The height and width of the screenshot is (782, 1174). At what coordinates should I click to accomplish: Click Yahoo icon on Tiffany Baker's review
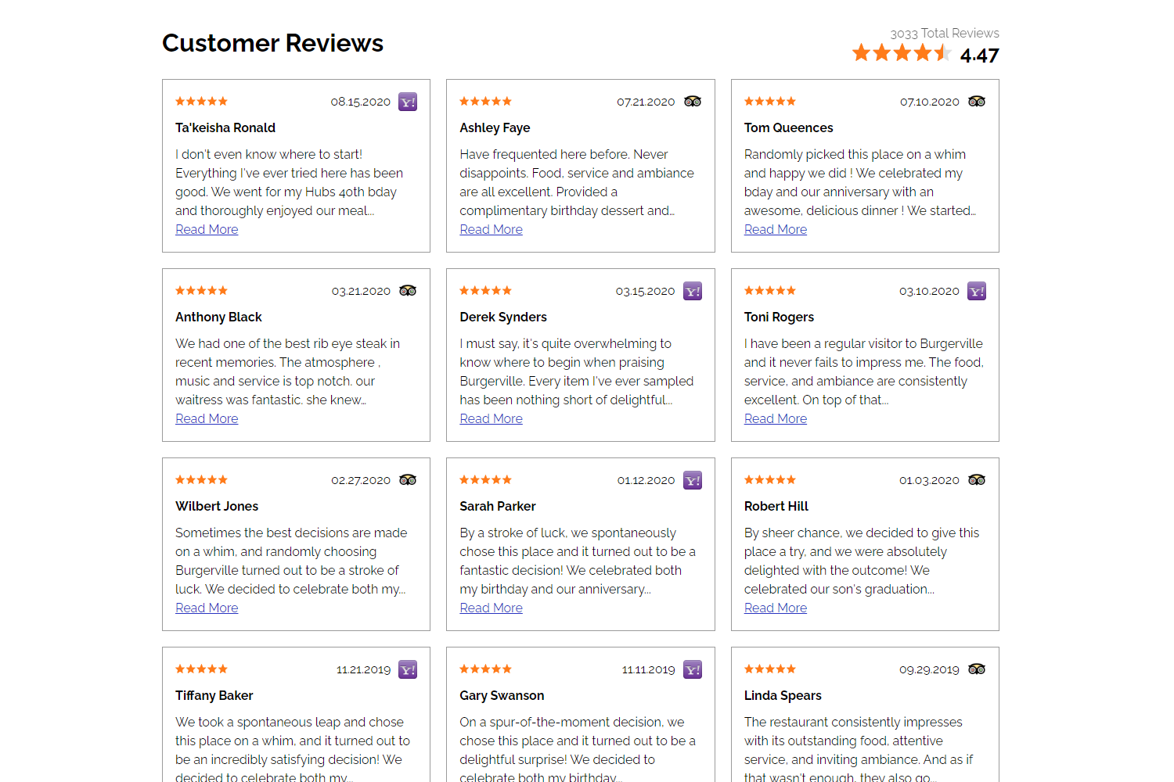(408, 669)
